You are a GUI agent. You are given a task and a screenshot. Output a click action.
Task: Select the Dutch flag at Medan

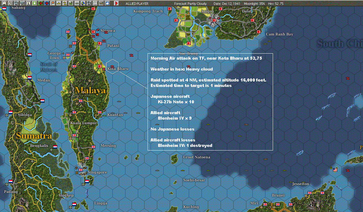click(x=30, y=78)
